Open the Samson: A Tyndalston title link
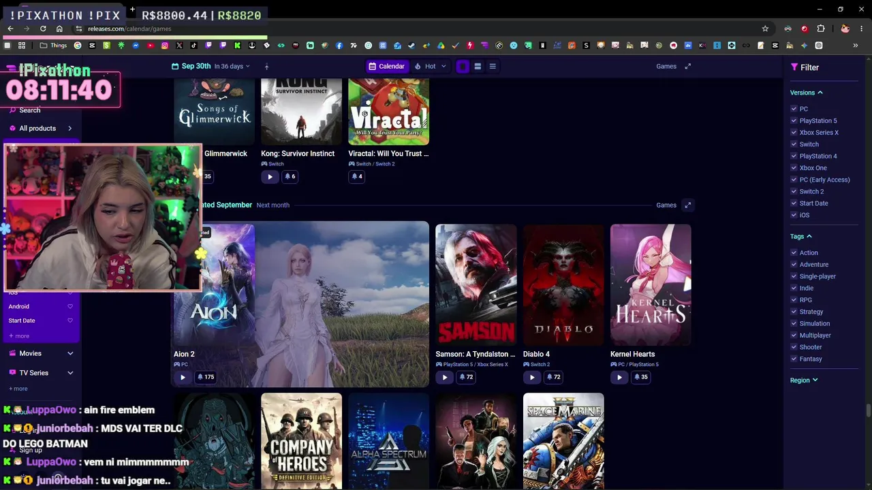 point(476,354)
